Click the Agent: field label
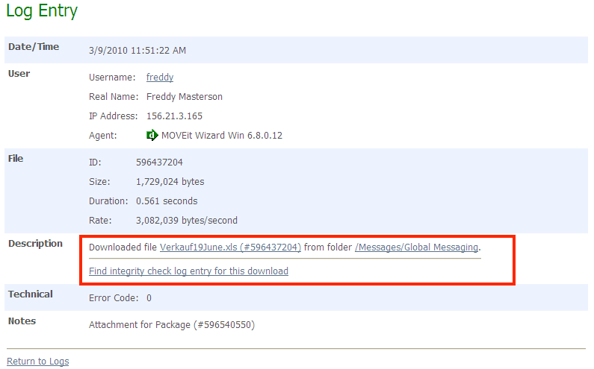This screenshot has height=369, width=594. (103, 136)
